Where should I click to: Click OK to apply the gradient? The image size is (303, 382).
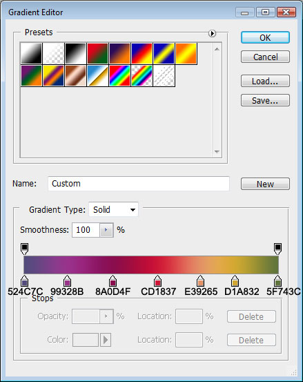click(x=265, y=37)
